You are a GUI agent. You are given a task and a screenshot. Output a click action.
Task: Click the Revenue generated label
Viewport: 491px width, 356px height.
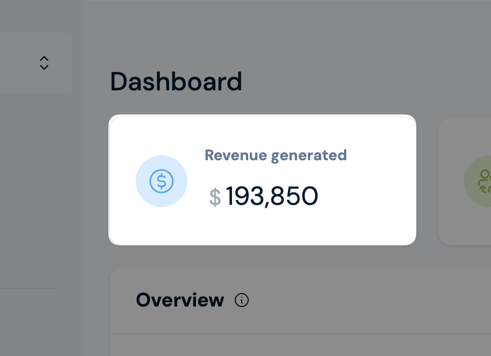click(x=276, y=155)
